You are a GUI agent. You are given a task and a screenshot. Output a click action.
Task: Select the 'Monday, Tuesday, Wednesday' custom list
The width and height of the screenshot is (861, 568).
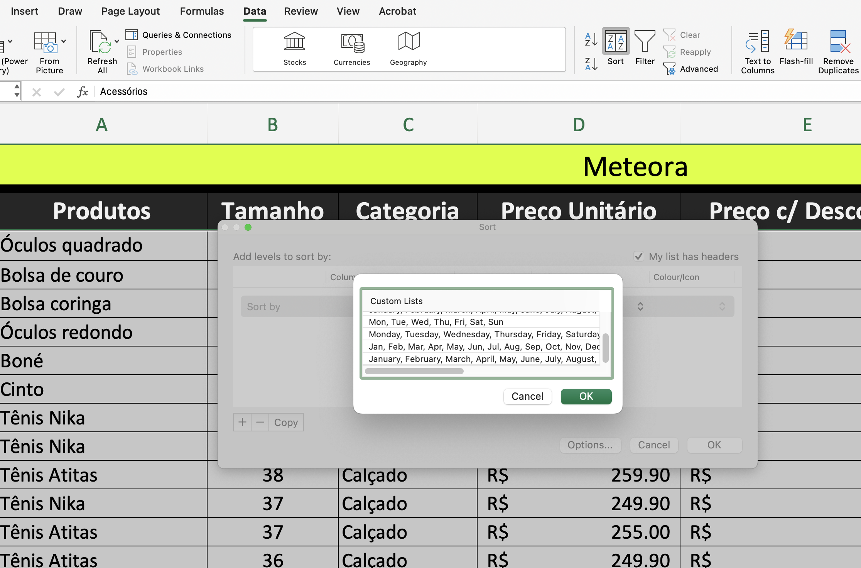tap(481, 334)
